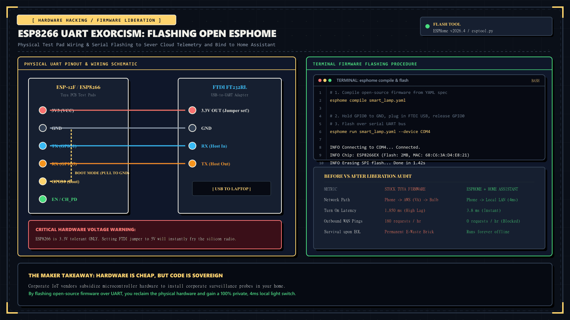The height and width of the screenshot is (320, 570).
Task: Click 'INFO Connecting to COM4... Connected.' output
Action: pos(375,147)
